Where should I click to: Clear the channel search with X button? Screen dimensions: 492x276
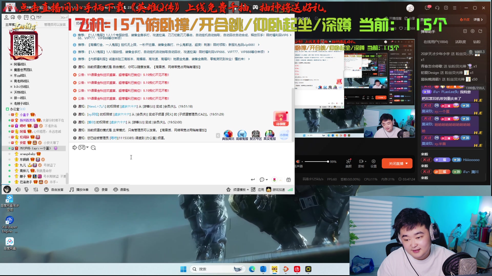(62, 17)
